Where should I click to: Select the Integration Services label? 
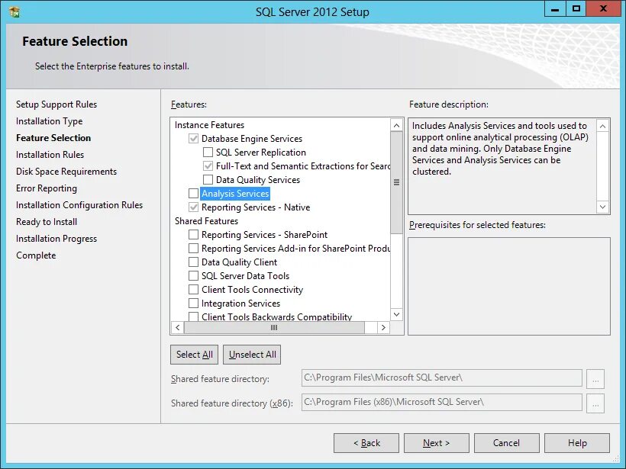point(240,303)
